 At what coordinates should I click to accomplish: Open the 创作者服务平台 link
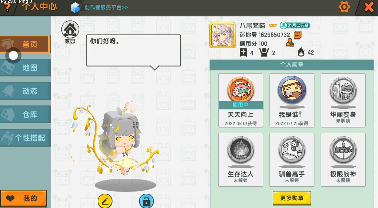coord(100,7)
